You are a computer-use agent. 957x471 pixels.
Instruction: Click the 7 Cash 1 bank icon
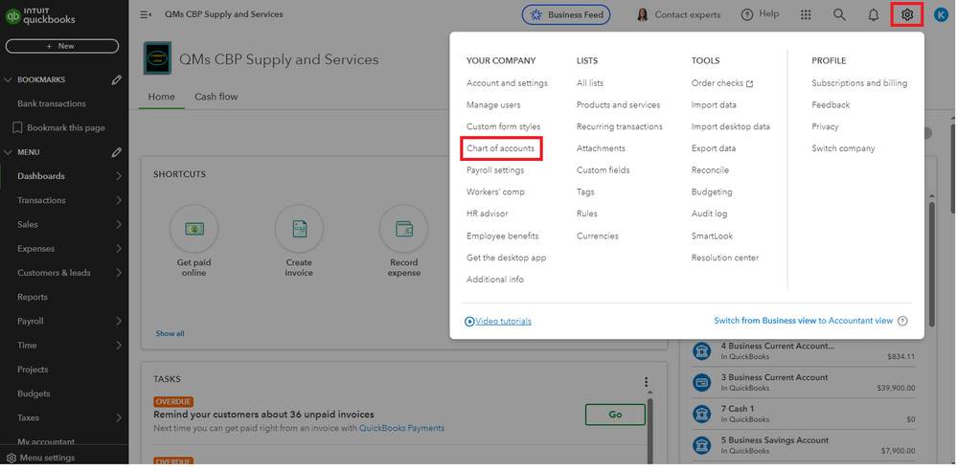702,414
